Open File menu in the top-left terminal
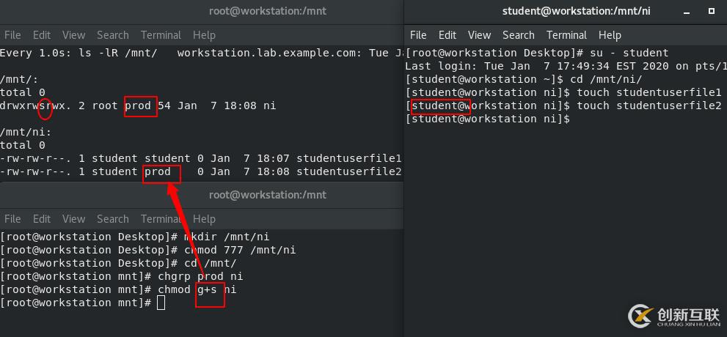Image resolution: width=727 pixels, height=337 pixels. [12, 35]
